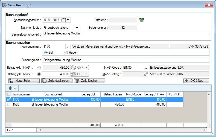
Task: Select the Soll radio button
Action: (46, 53)
